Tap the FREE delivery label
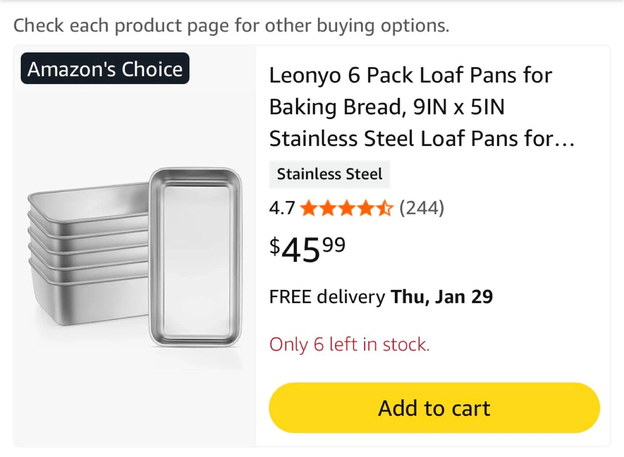Viewport: 624px width, 457px height. click(x=327, y=297)
